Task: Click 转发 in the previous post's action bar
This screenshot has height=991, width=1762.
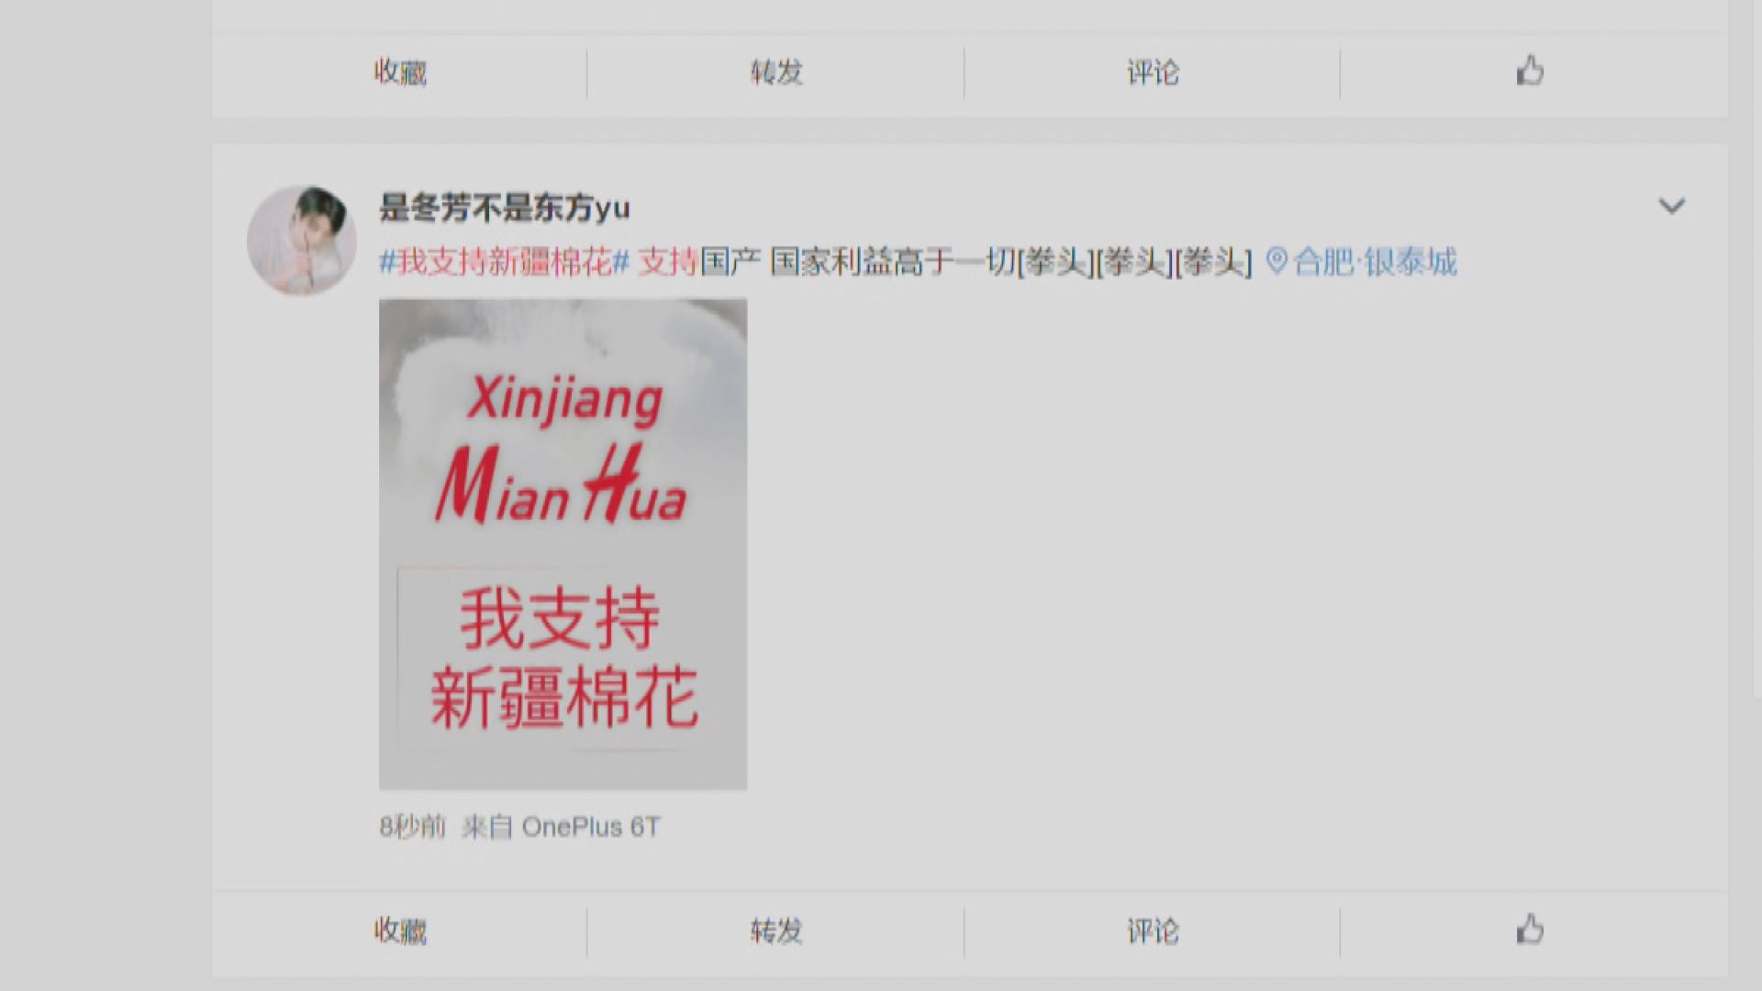Action: (776, 72)
